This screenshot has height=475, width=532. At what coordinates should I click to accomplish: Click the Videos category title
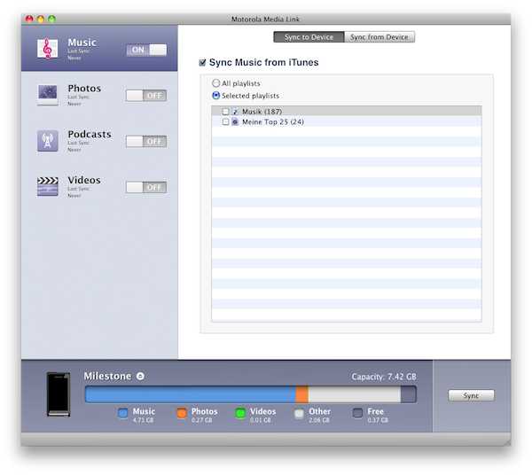coord(84,180)
